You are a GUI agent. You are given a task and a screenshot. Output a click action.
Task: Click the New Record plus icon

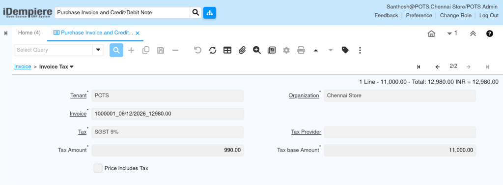[131, 50]
